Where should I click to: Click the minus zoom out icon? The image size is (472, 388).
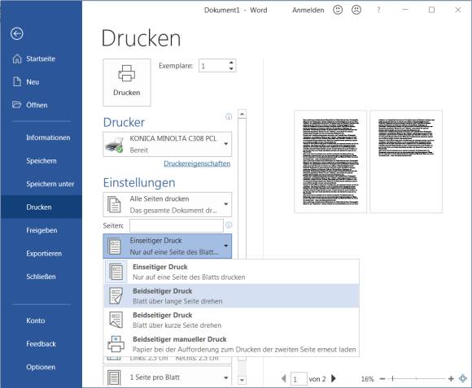[382, 379]
